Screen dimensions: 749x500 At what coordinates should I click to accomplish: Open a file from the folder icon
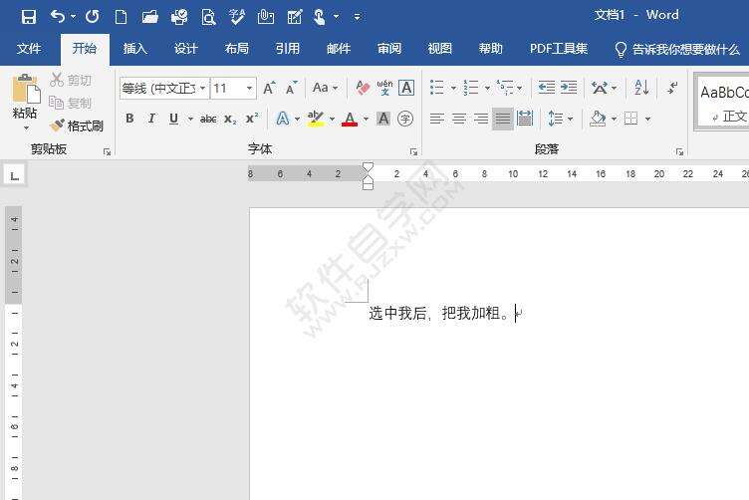150,17
